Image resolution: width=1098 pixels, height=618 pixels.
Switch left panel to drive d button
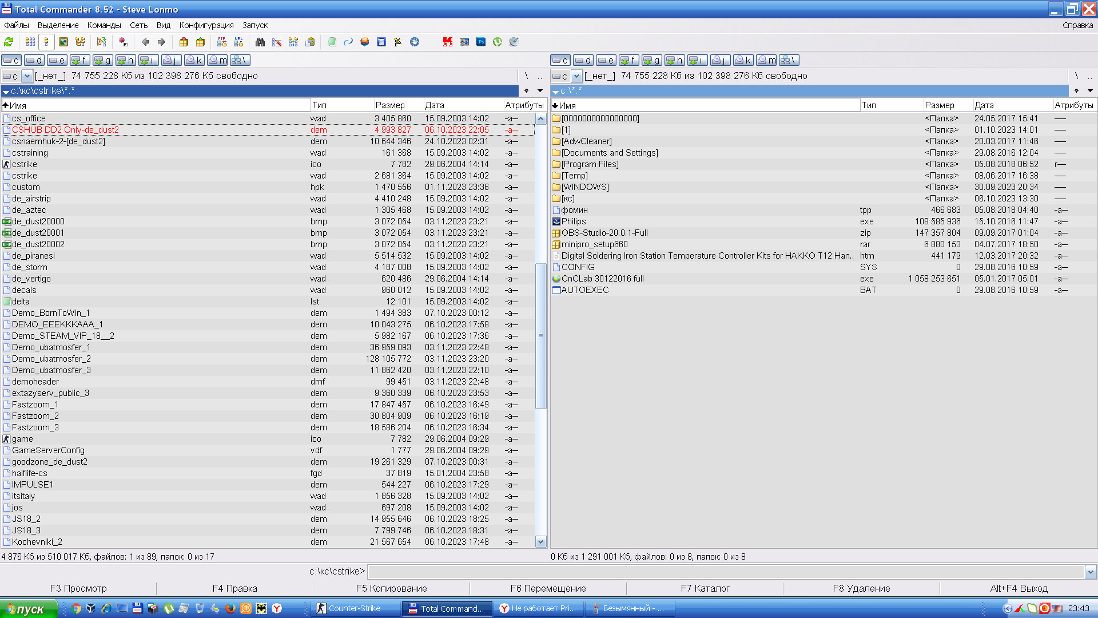coord(34,60)
